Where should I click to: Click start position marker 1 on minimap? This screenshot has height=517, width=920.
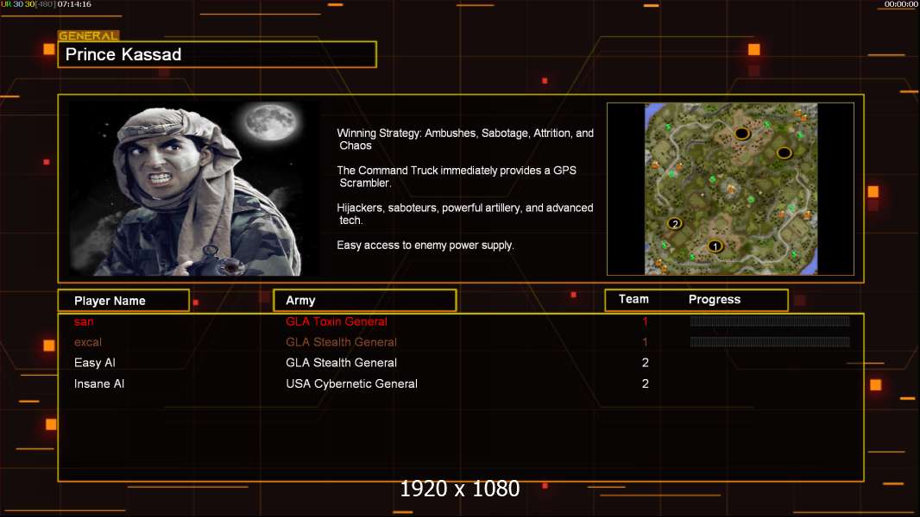715,246
